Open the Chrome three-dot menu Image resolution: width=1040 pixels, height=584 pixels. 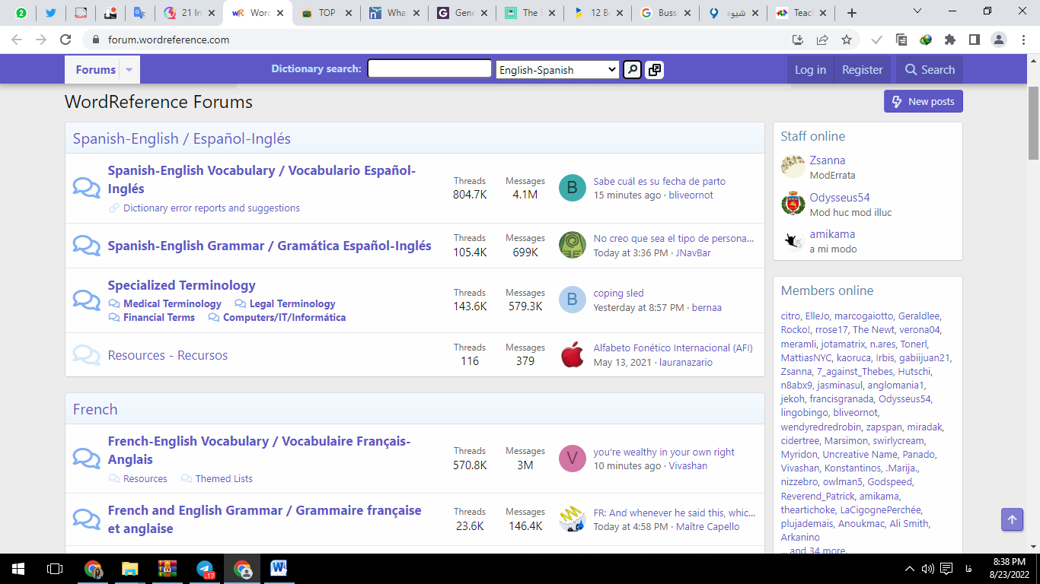[x=1022, y=40]
